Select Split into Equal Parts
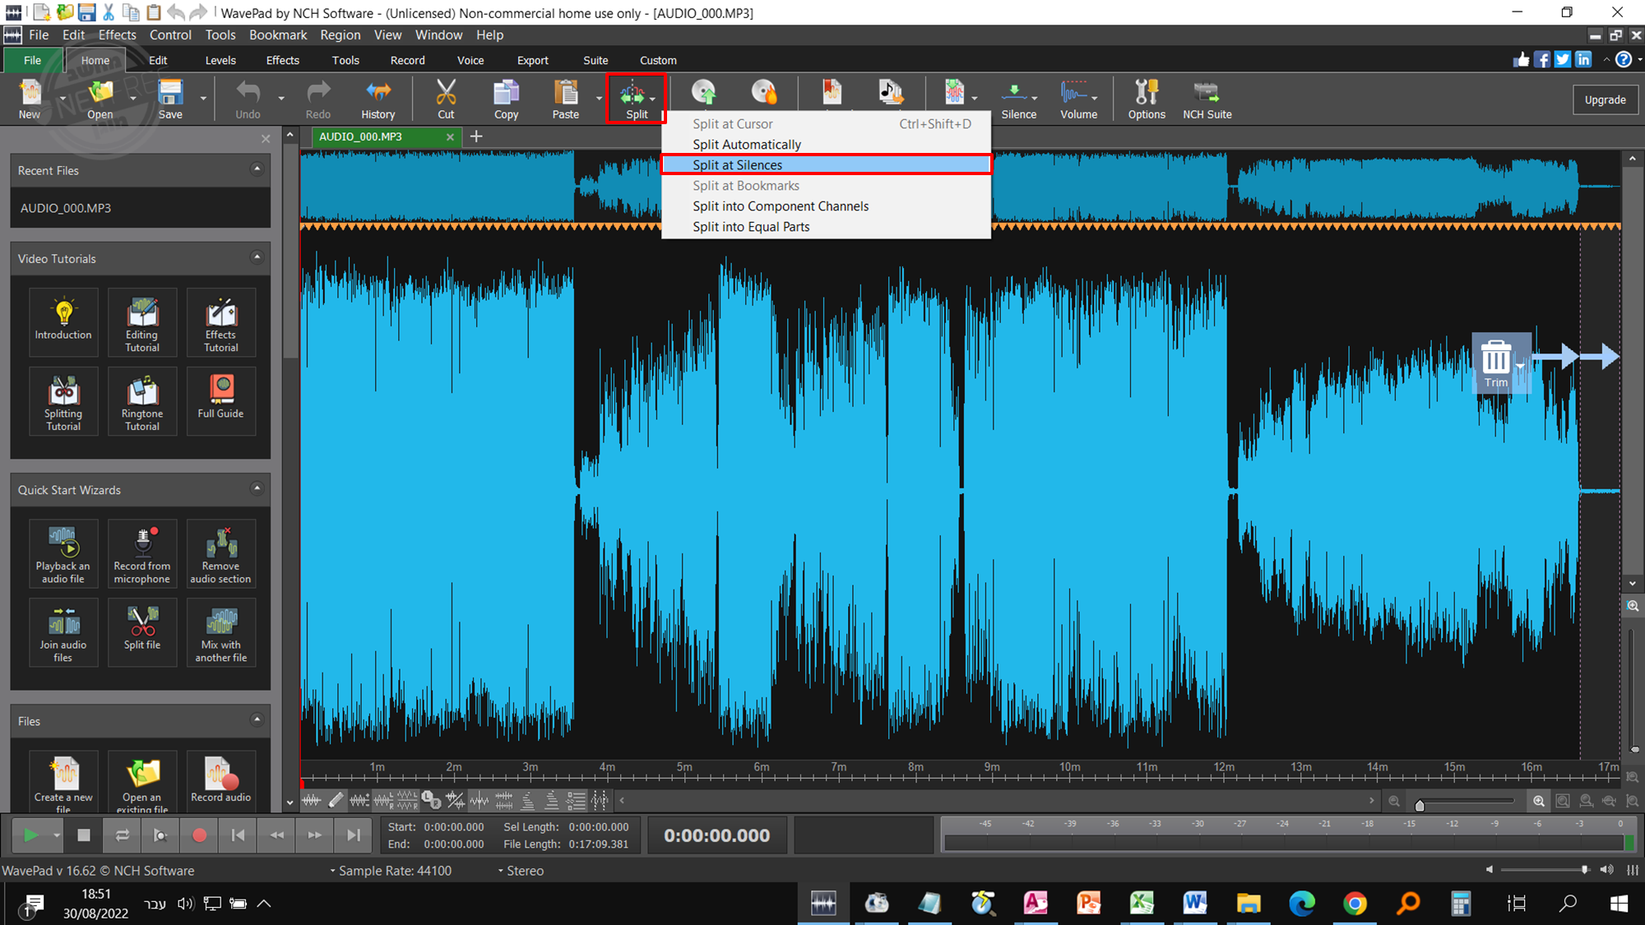This screenshot has height=925, width=1645. tap(826, 227)
